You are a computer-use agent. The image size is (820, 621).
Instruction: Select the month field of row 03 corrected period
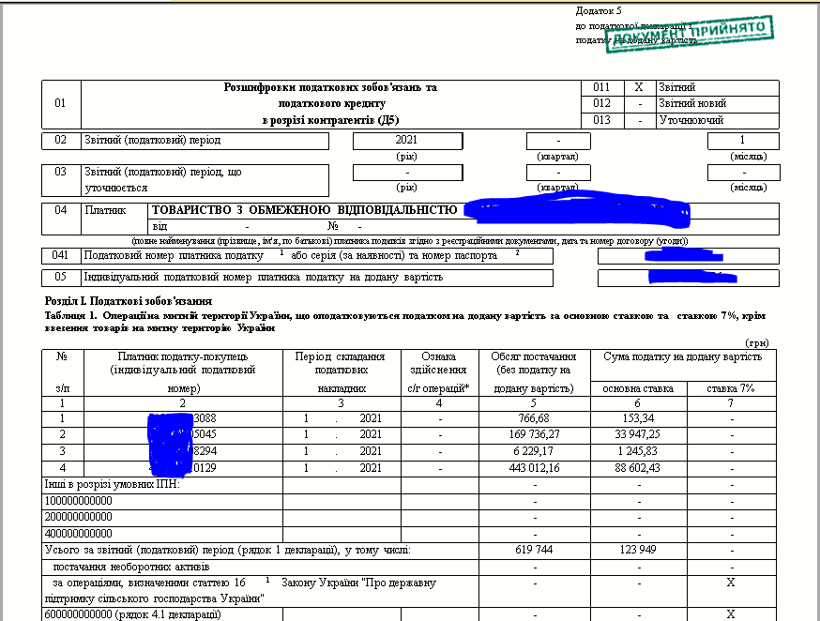point(743,173)
